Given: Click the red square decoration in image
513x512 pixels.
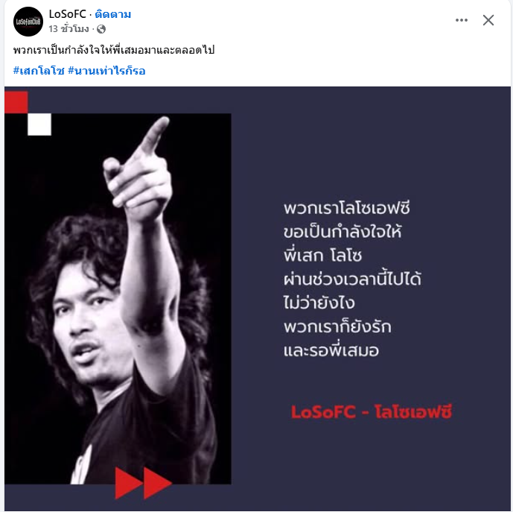Looking at the screenshot, I should tap(16, 102).
